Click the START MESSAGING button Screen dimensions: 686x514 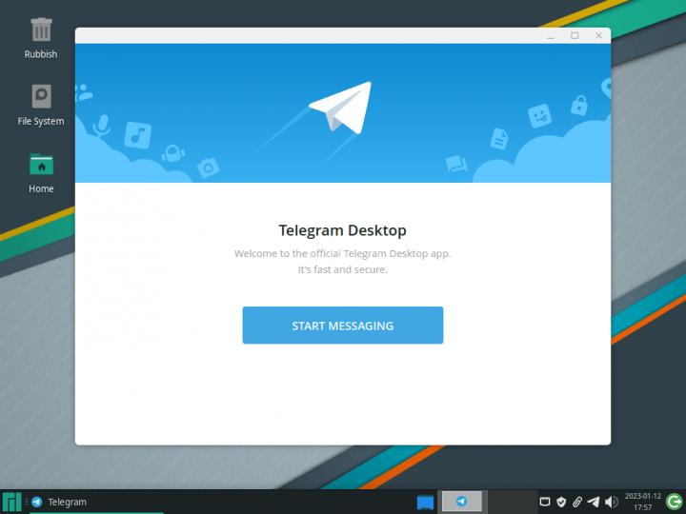tap(343, 326)
